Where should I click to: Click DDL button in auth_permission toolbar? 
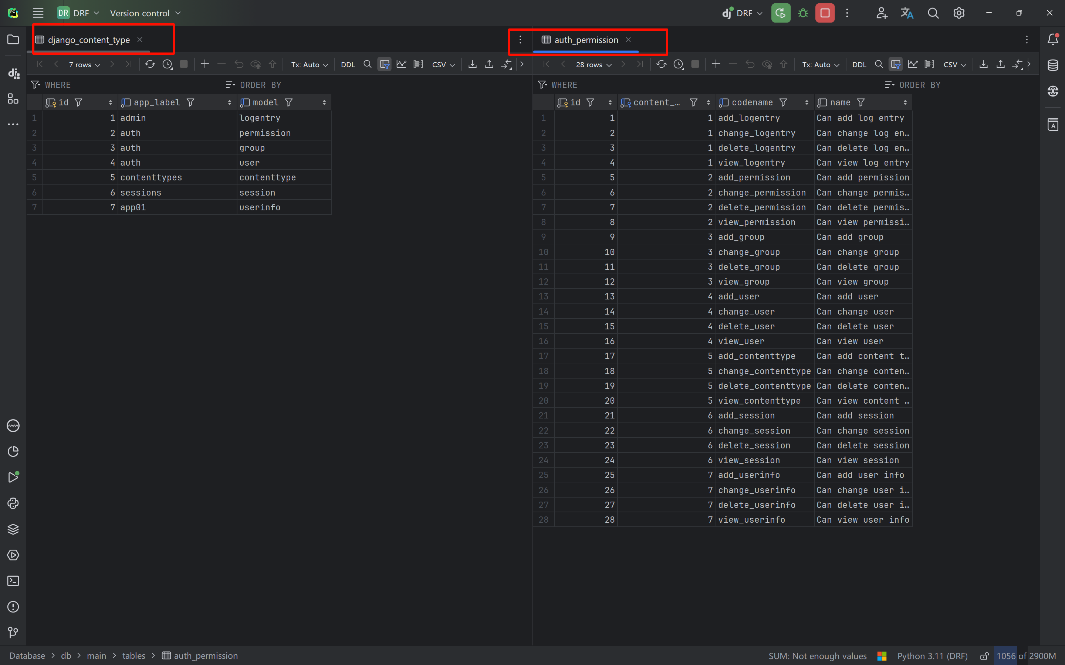coord(859,65)
